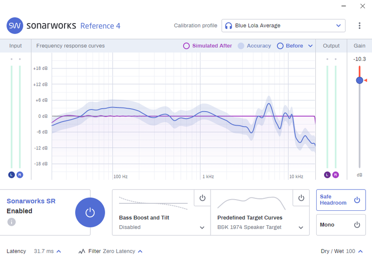Click the output R channel badge
This screenshot has width=372, height=255.
pos(335,175)
